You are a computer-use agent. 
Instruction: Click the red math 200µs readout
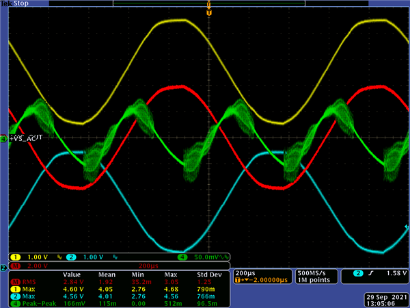point(148,266)
